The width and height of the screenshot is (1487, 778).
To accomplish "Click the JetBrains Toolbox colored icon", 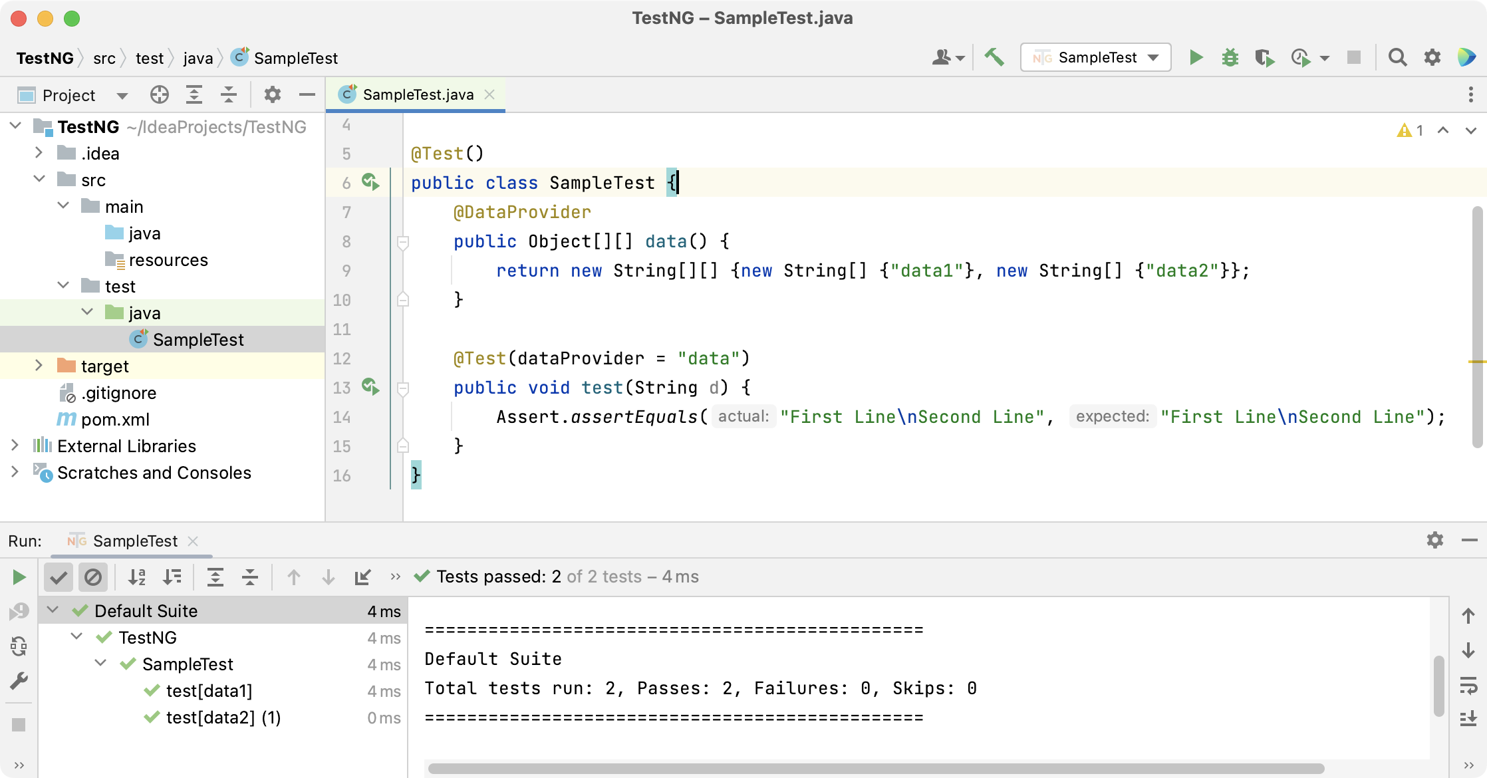I will coord(1466,58).
